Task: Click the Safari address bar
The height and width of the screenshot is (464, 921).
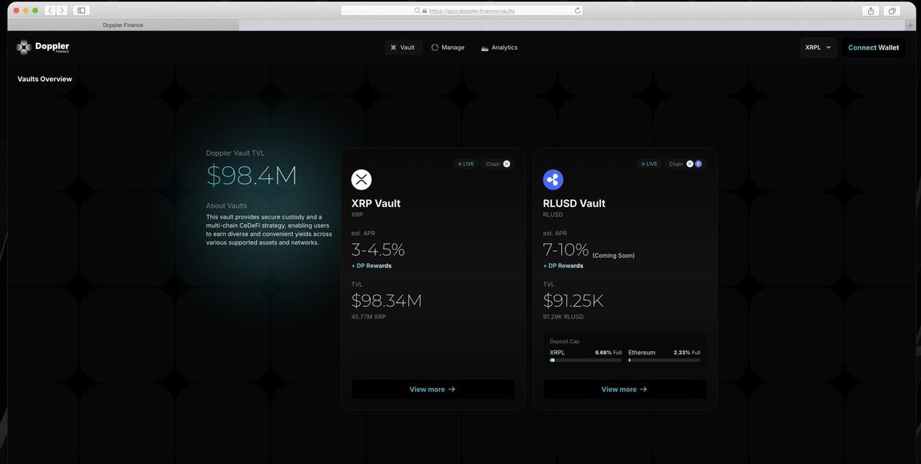Action: 461,11
